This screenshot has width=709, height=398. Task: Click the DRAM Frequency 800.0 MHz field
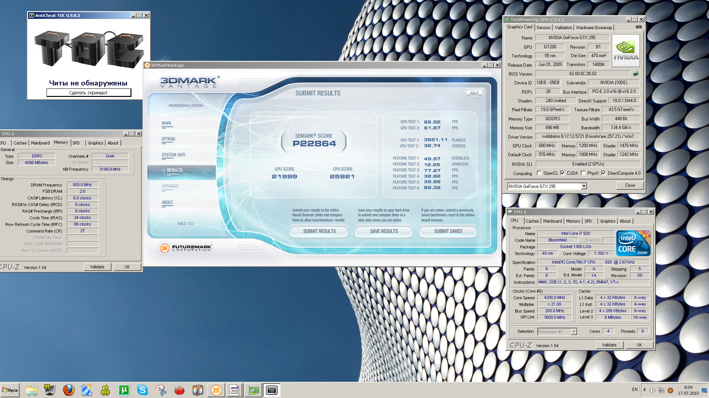(82, 185)
